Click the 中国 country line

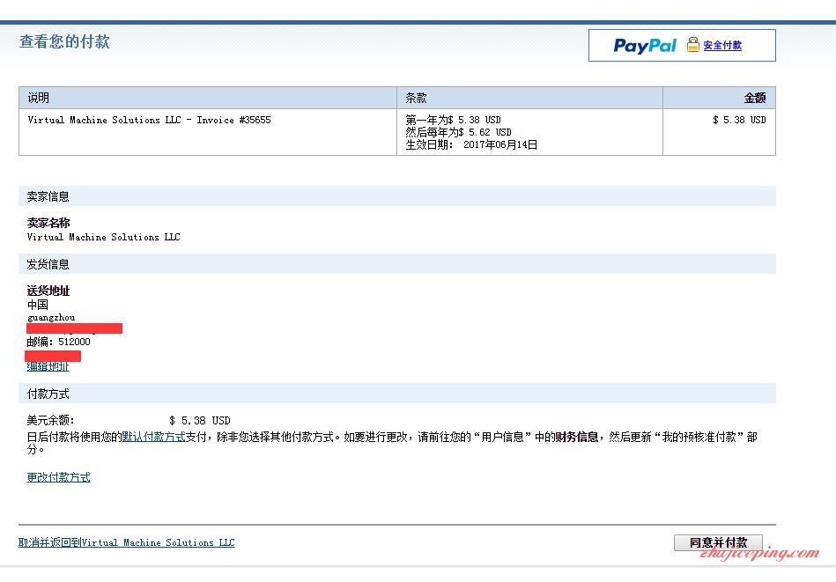point(37,305)
